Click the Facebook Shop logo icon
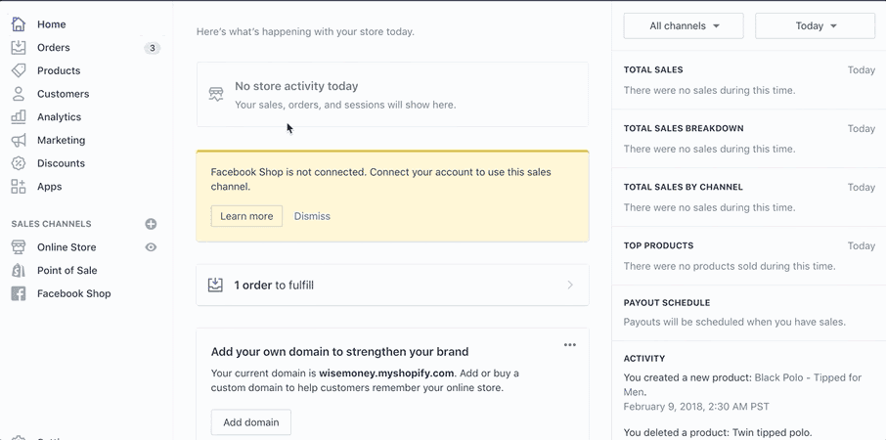The image size is (886, 440). click(x=19, y=293)
